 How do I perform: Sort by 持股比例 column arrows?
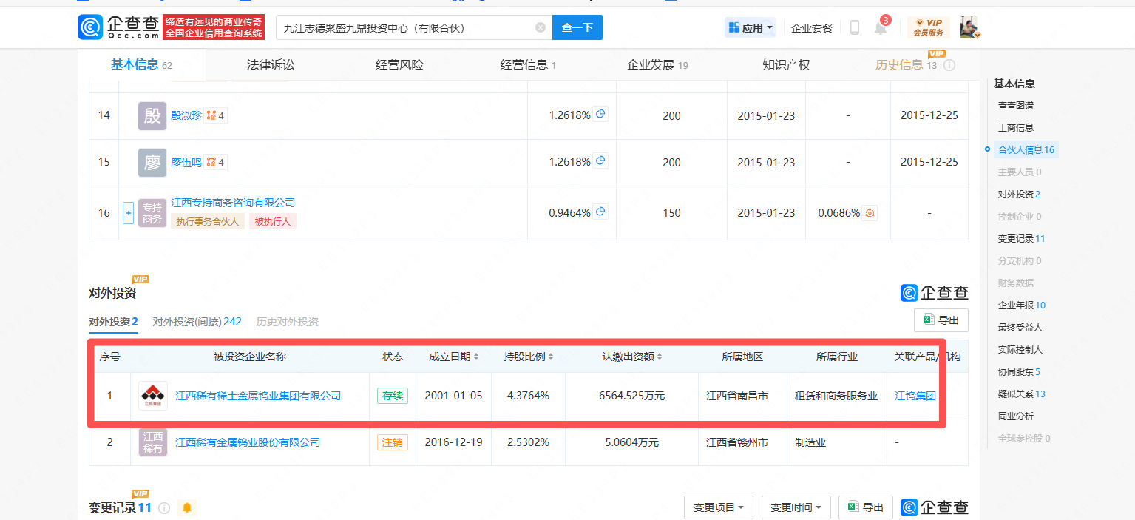(x=551, y=357)
